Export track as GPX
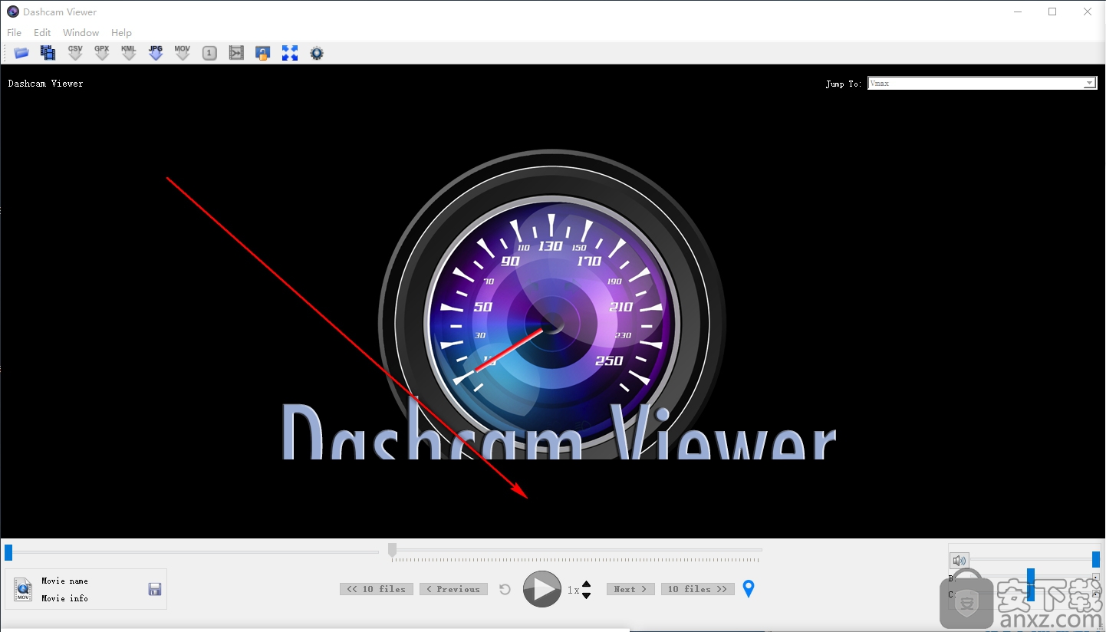 [x=102, y=53]
